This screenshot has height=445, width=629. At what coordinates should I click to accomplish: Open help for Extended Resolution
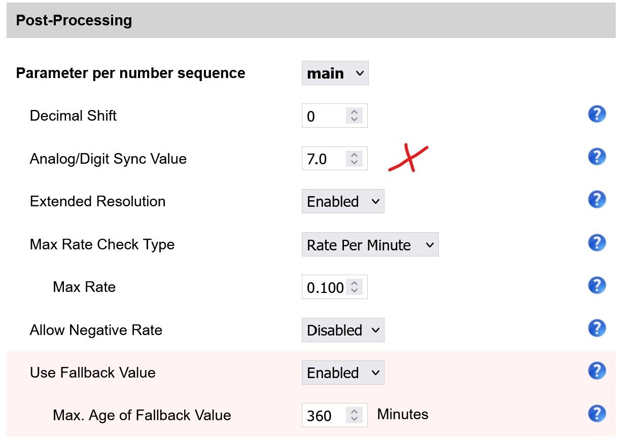click(x=597, y=199)
